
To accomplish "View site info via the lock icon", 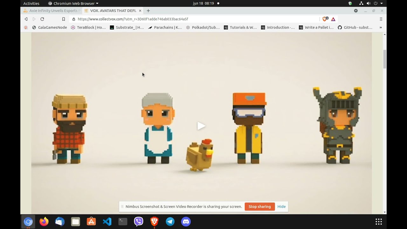I will [x=74, y=19].
